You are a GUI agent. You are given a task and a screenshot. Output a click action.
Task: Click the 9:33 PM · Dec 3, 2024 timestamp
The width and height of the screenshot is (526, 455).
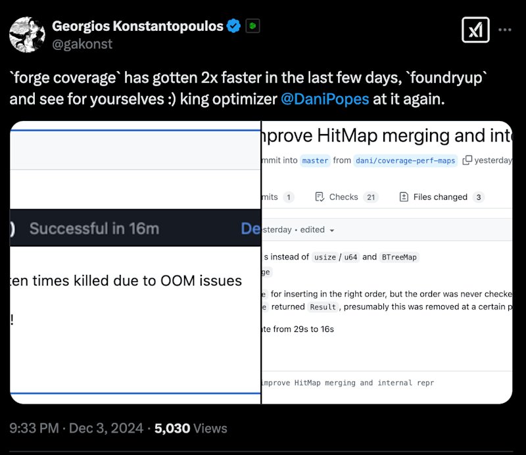coord(76,429)
